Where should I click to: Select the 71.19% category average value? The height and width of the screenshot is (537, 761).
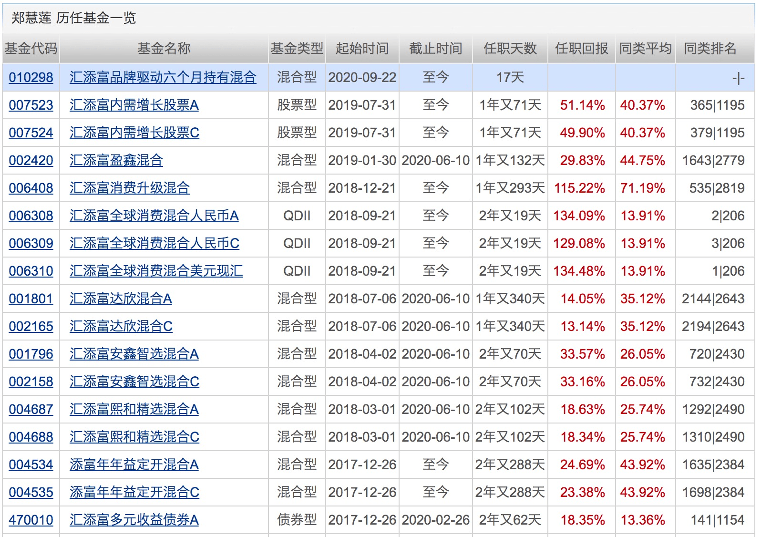point(642,188)
